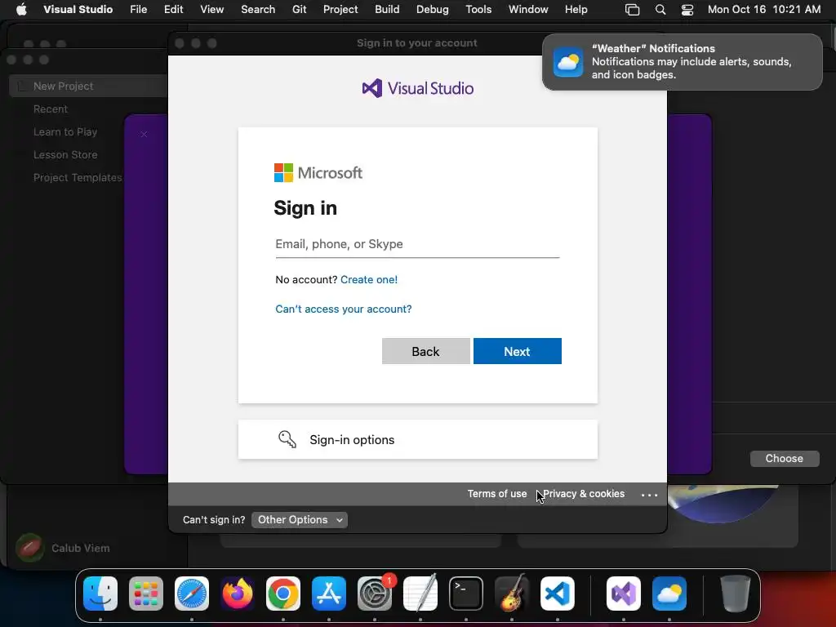Image resolution: width=836 pixels, height=627 pixels.
Task: Open the Build menu
Action: [x=387, y=10]
